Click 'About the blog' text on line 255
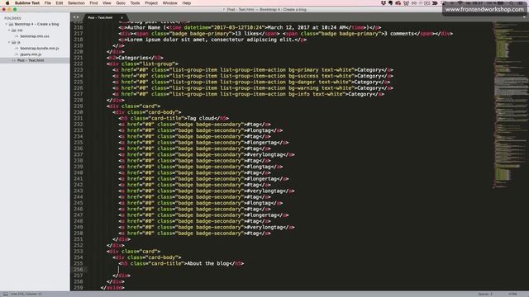The width and height of the screenshot is (529, 297). [x=208, y=263]
